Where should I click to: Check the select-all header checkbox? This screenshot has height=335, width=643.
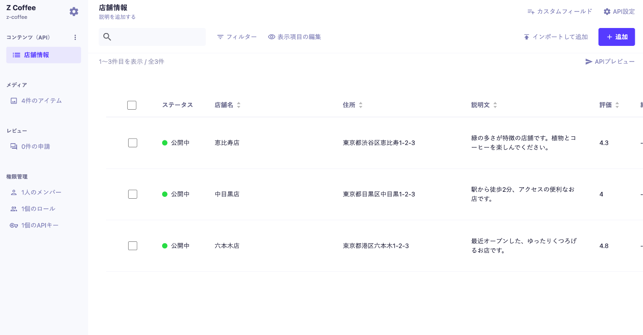(132, 105)
